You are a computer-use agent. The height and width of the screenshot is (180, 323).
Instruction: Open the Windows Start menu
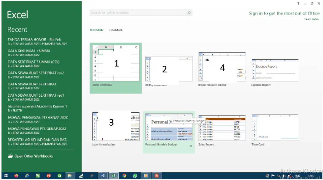click(x=6, y=176)
